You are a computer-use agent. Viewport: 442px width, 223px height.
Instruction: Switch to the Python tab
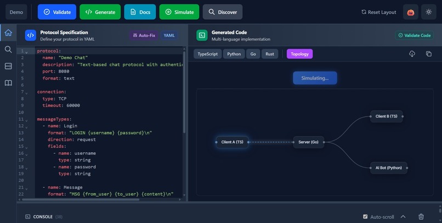[234, 54]
